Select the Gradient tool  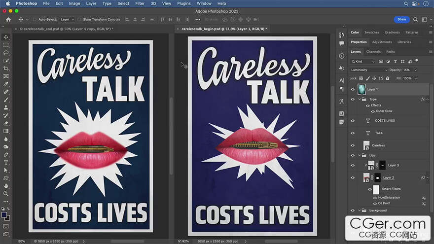click(x=6, y=131)
